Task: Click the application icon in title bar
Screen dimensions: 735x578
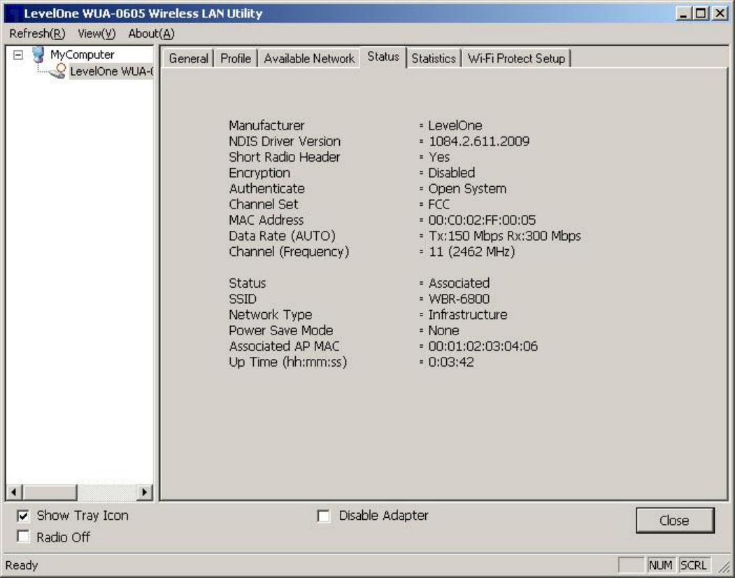Action: (13, 14)
